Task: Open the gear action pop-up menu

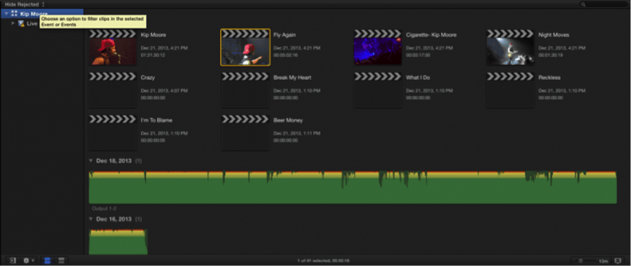Action: tap(29, 261)
